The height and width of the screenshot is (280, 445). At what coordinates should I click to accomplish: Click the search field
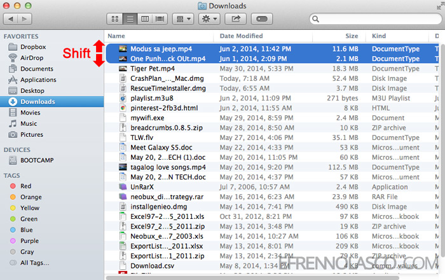click(376, 19)
